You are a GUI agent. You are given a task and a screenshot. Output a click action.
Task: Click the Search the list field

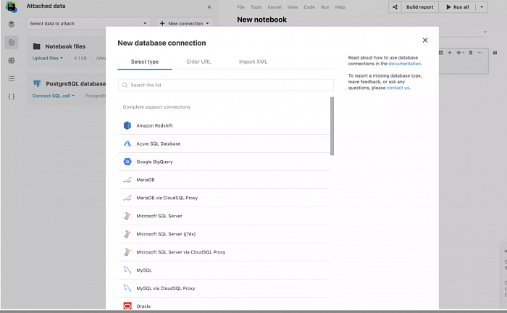click(226, 85)
